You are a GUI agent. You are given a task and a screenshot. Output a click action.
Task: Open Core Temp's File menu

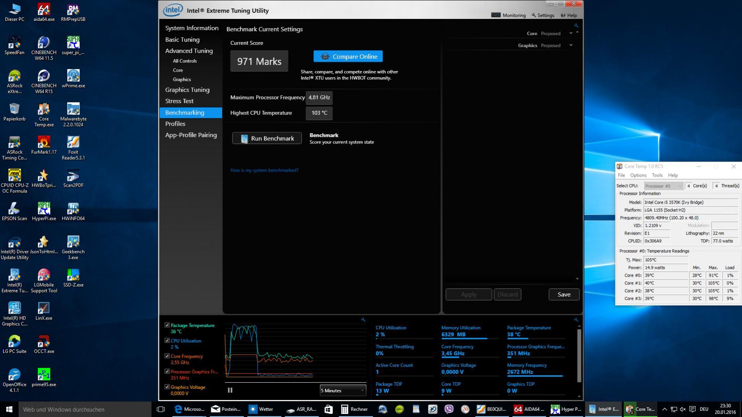621,175
